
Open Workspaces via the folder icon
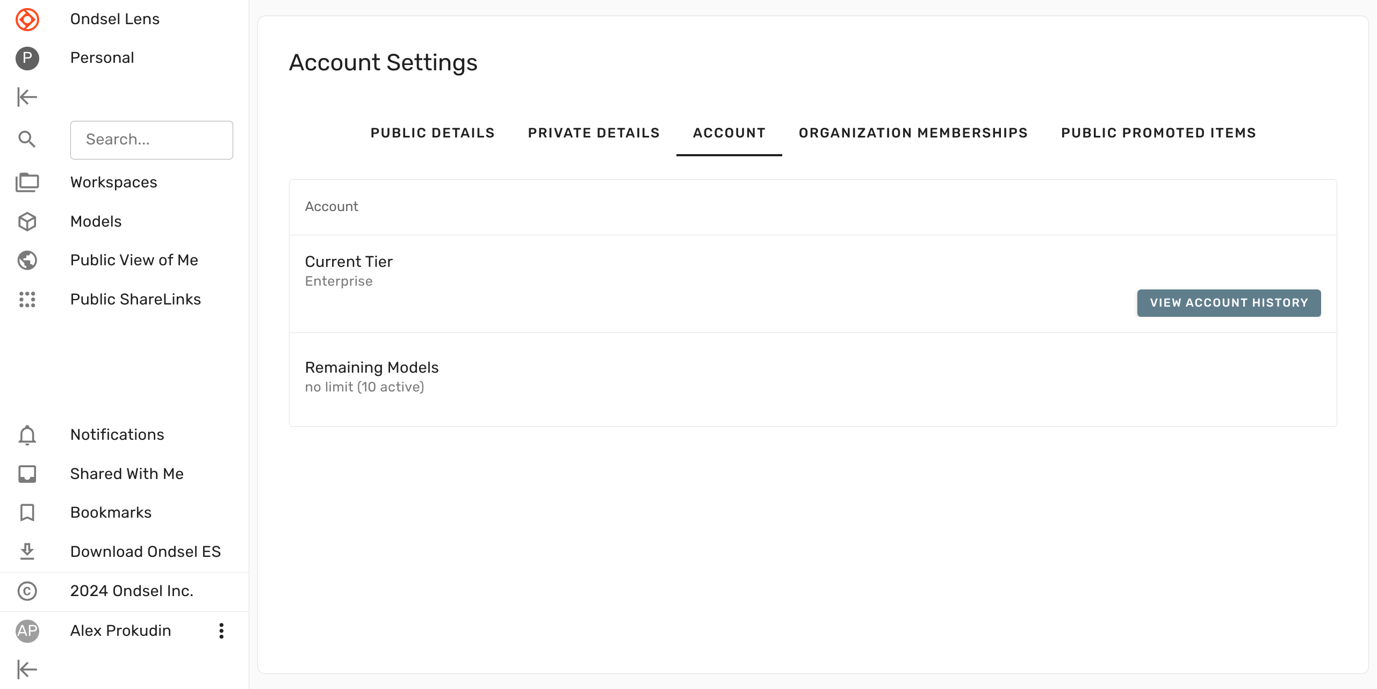click(x=27, y=182)
